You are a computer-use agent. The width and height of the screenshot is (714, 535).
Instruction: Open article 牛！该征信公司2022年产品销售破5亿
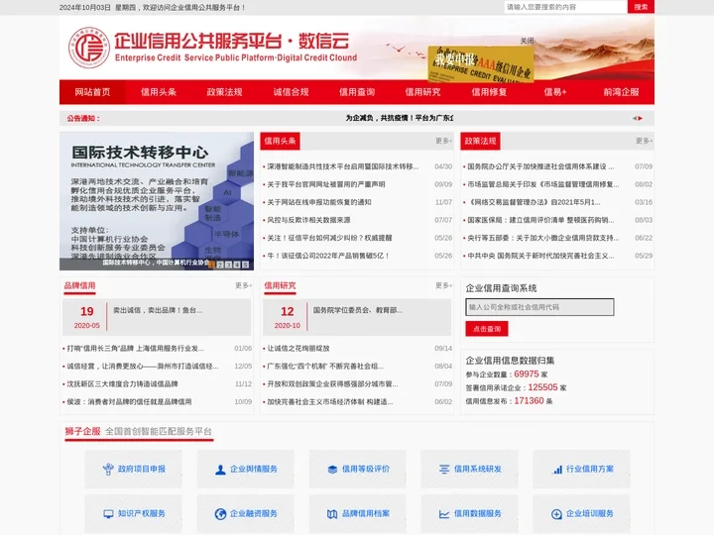click(328, 256)
